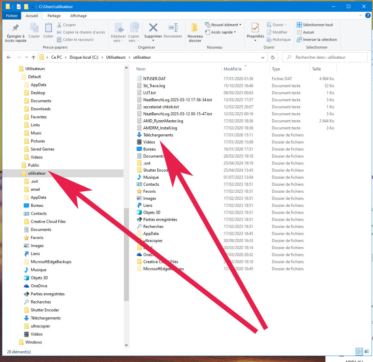This screenshot has width=373, height=362.
Task: Click Utilisateurs in the address breadcrumb
Action: coord(116,57)
